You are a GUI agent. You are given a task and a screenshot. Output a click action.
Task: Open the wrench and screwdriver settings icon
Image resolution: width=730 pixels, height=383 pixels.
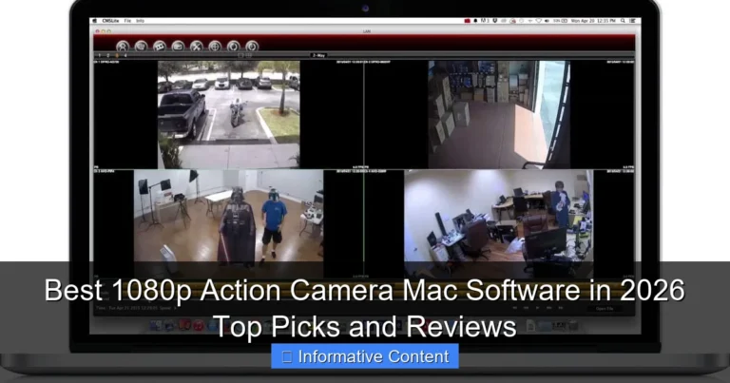pos(197,46)
